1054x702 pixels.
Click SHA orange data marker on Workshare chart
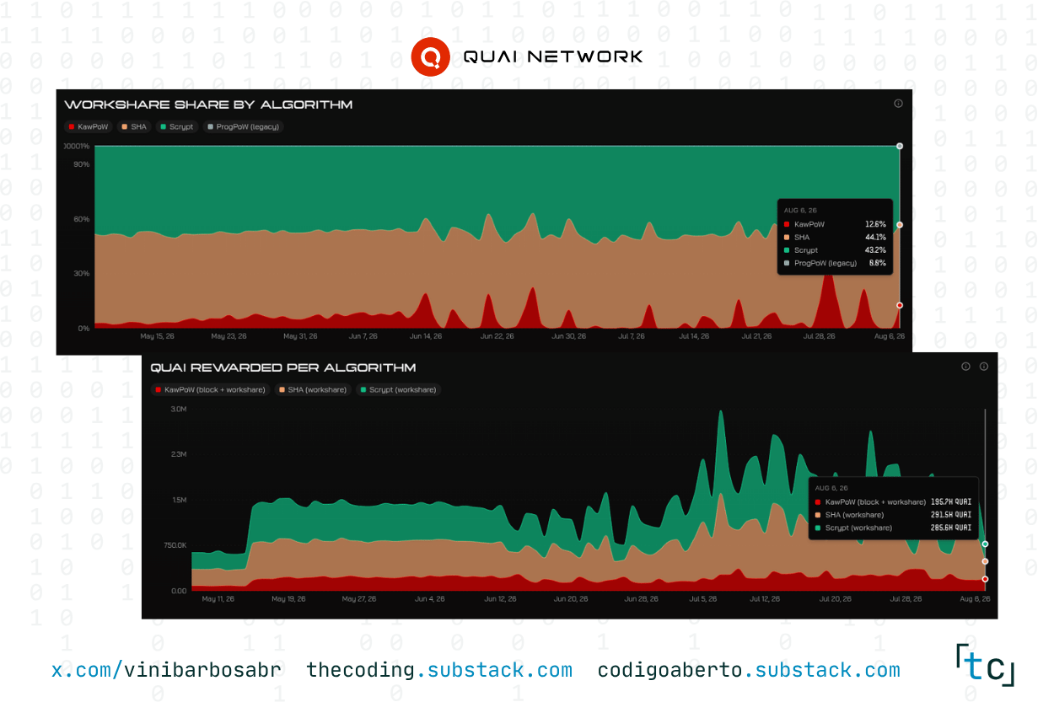point(900,224)
